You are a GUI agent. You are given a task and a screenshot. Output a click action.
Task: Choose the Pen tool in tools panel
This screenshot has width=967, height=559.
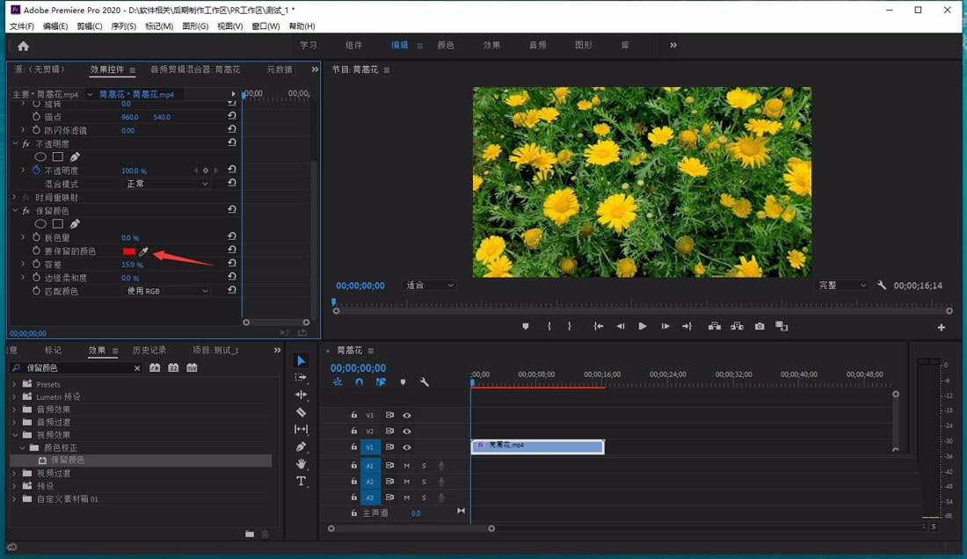[x=301, y=446]
